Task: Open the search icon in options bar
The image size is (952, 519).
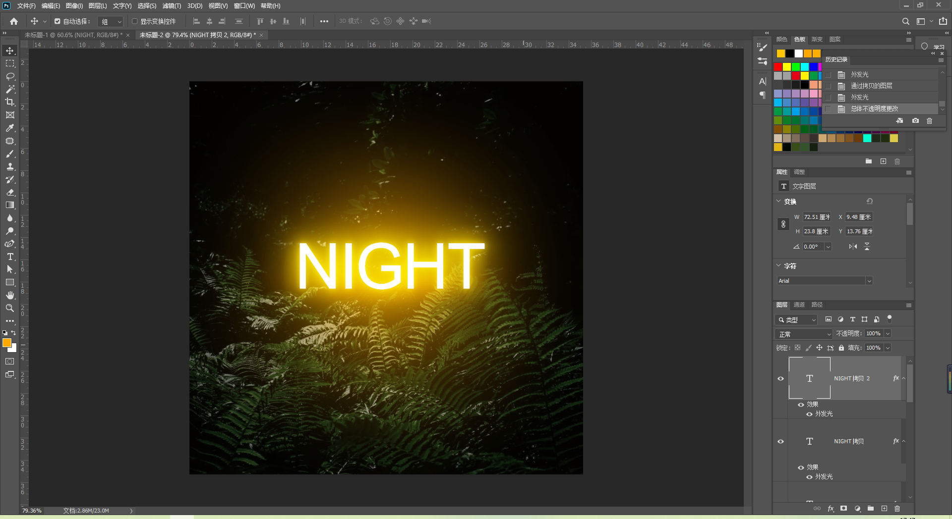Action: (x=906, y=21)
